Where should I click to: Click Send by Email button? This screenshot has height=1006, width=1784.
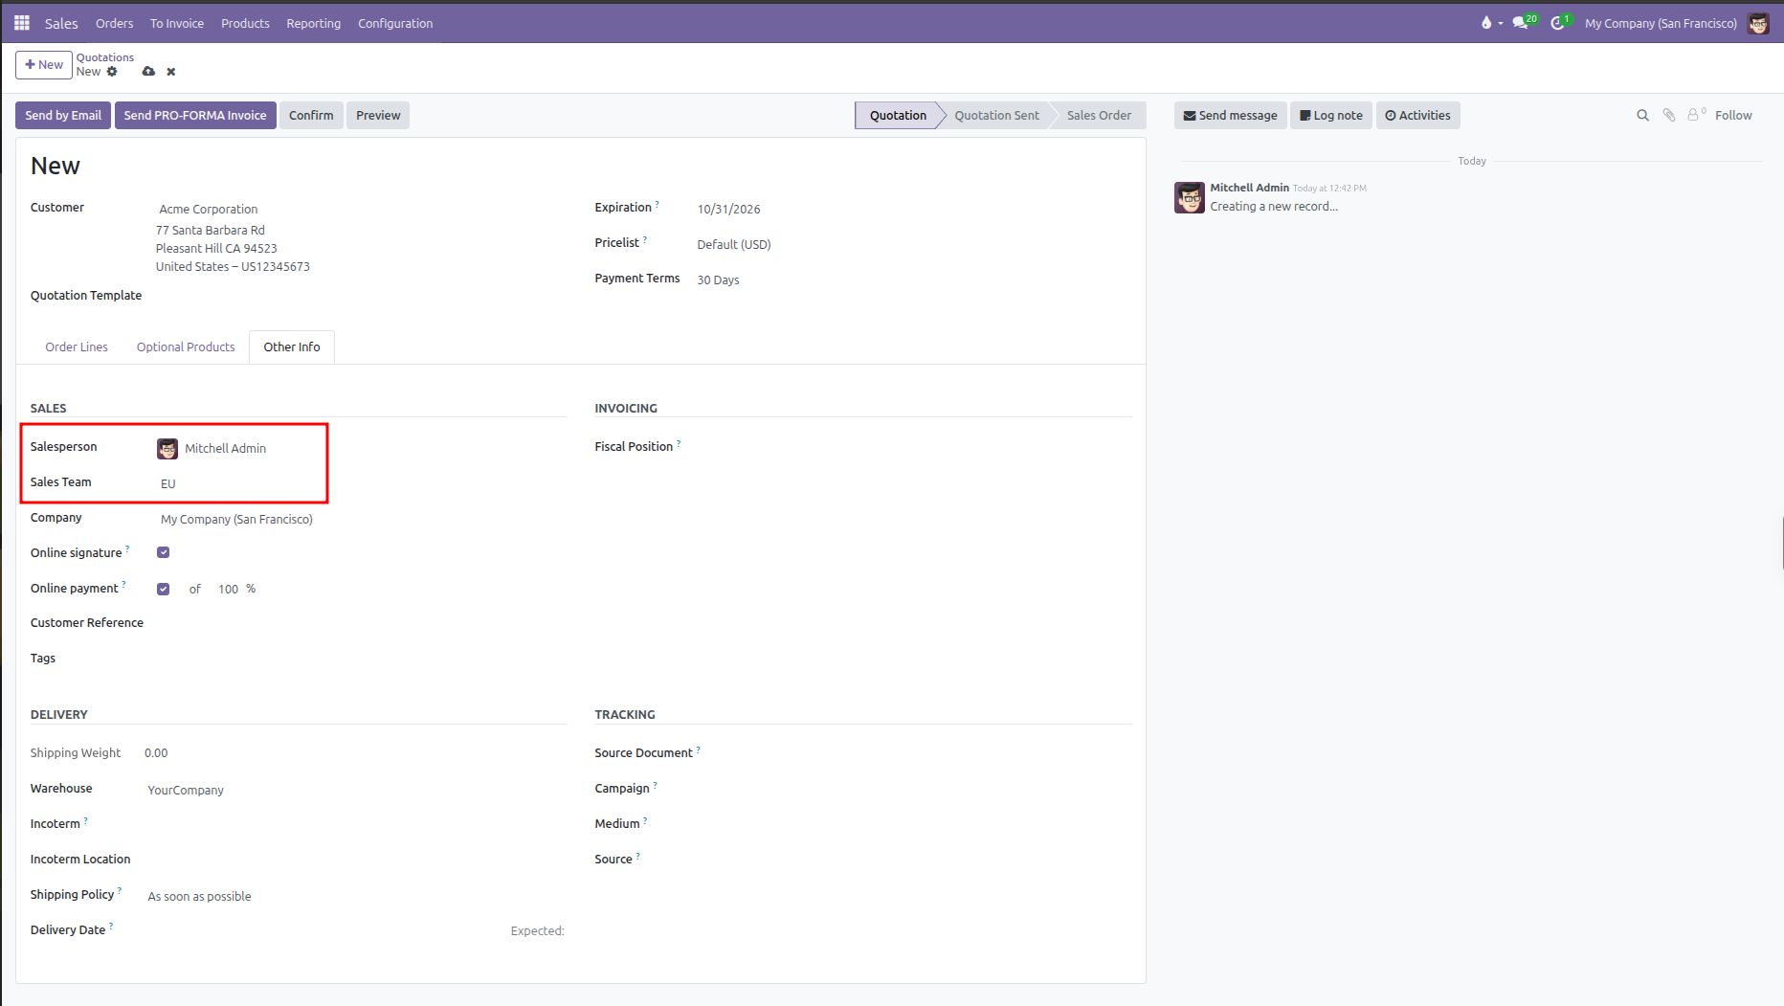tap(63, 116)
